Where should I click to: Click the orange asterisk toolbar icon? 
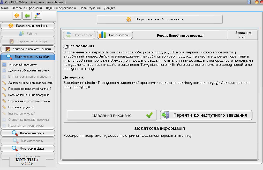tap(17, 16)
